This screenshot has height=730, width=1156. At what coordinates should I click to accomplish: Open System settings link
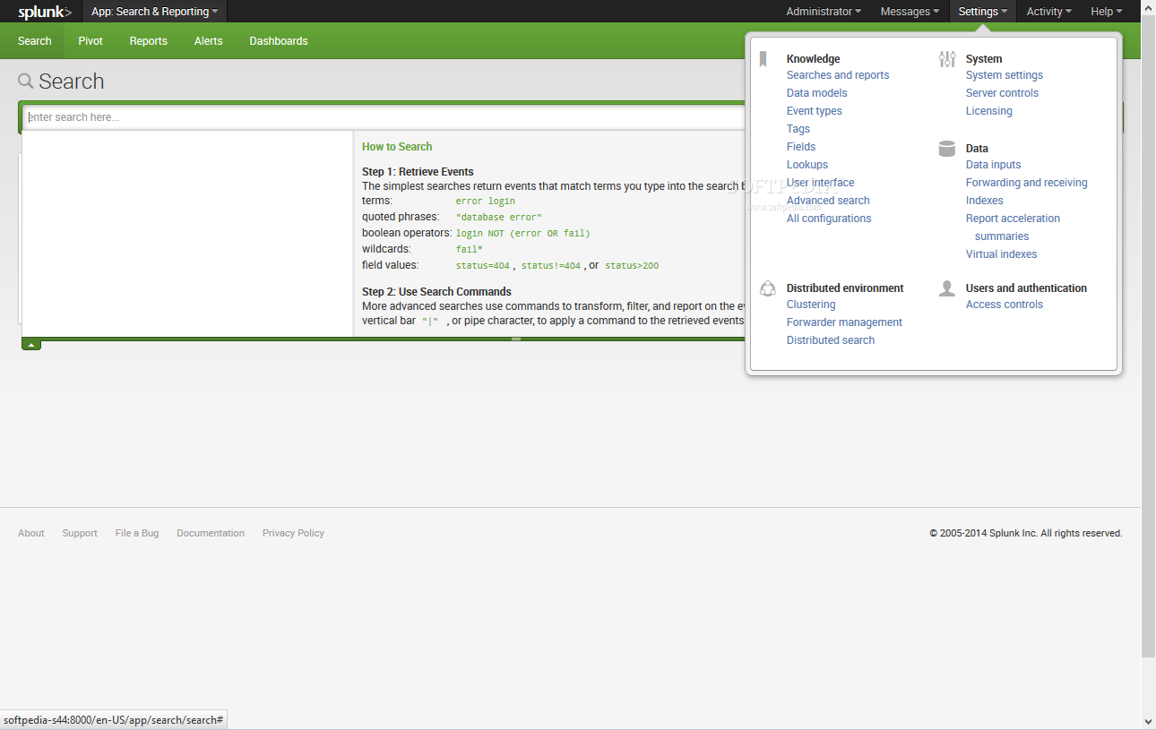click(1005, 75)
